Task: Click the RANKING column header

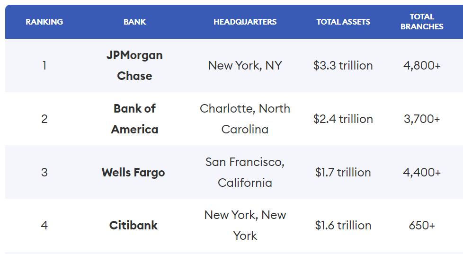Action: (44, 22)
